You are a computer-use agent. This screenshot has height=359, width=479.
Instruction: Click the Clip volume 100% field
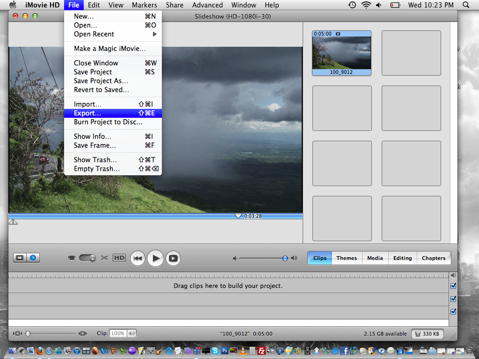click(x=118, y=333)
